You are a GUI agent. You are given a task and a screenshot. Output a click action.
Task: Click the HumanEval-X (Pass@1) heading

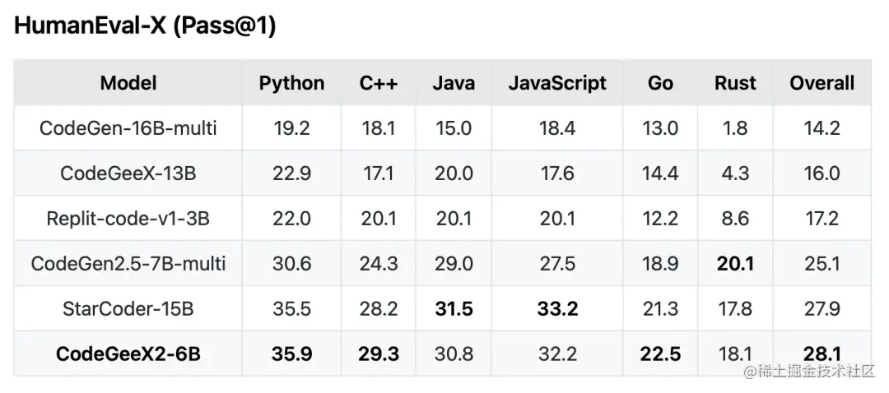click(x=145, y=26)
